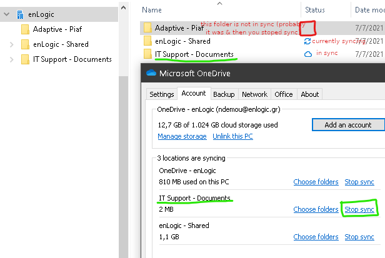Select the Adaptive - Piaf name in the file list

pos(179,28)
